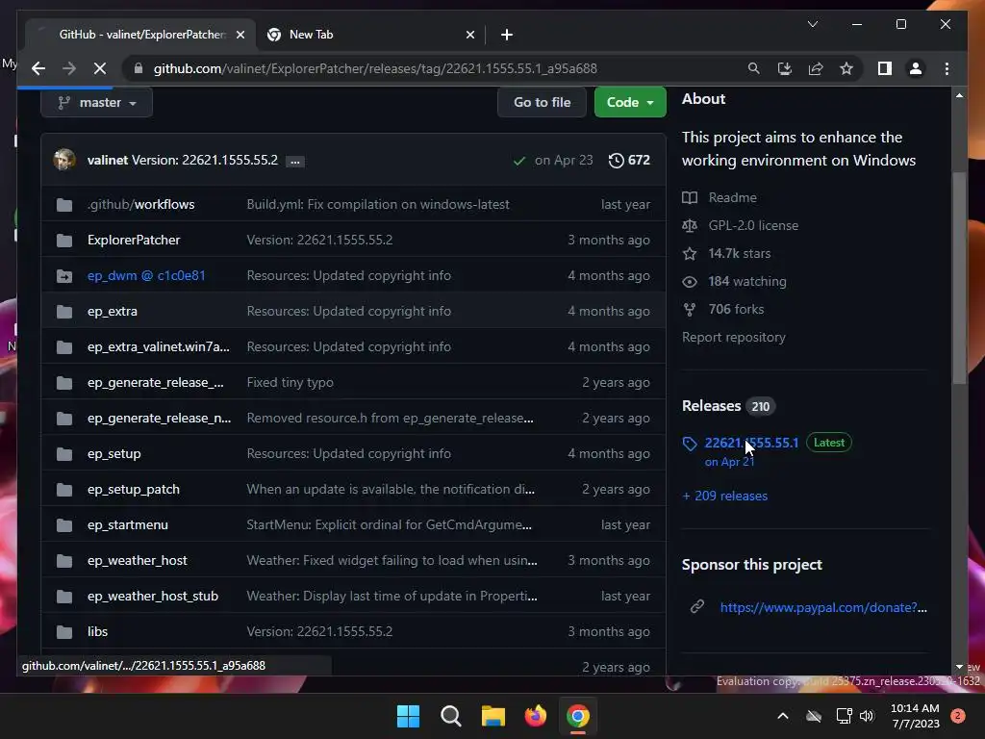Open the tab search dropdown chevron
This screenshot has height=739, width=985.
click(812, 24)
